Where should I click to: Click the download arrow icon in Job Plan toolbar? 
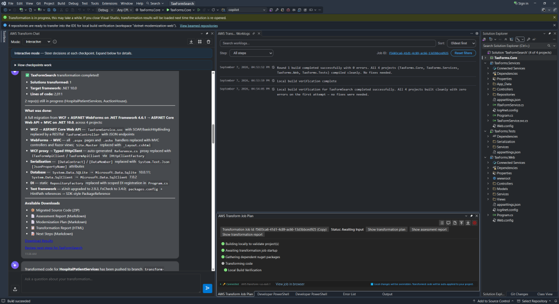click(x=468, y=223)
